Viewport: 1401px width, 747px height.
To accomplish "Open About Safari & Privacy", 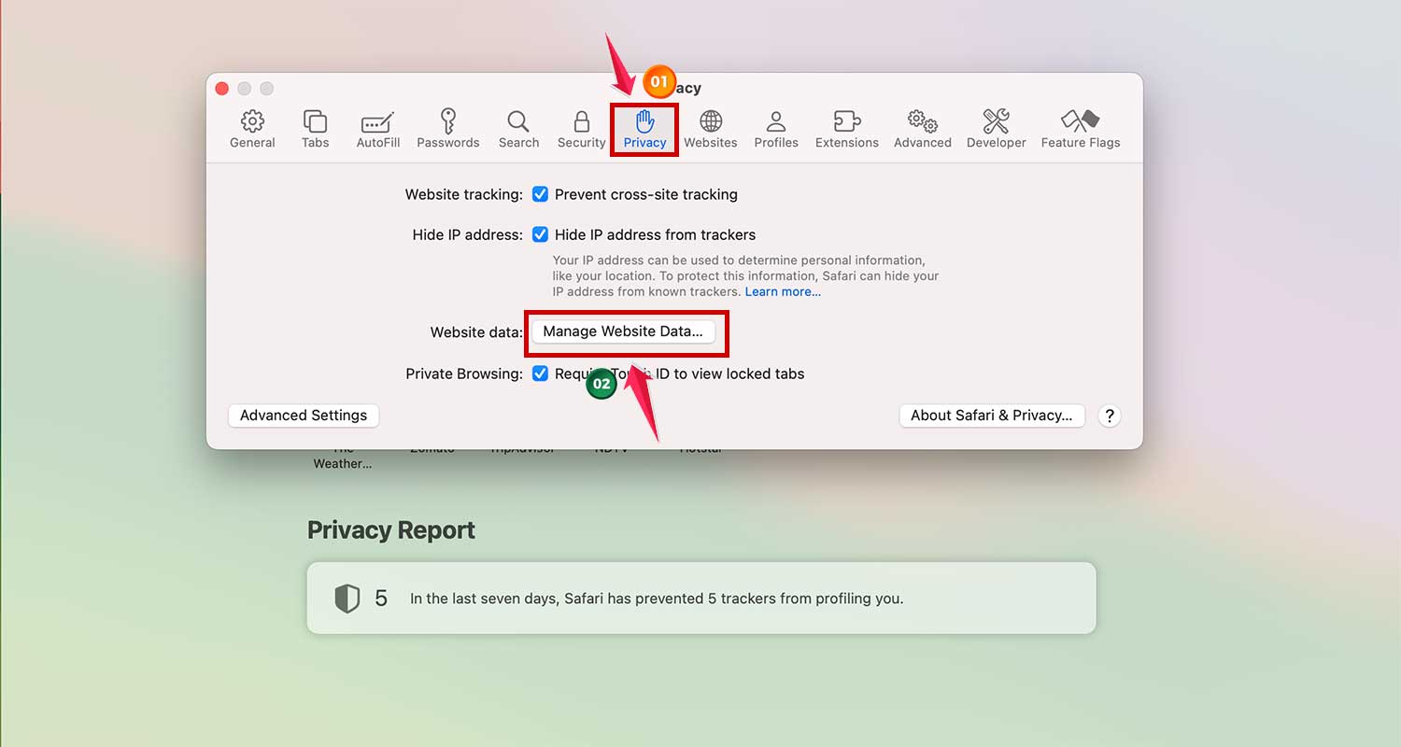I will pyautogui.click(x=992, y=416).
